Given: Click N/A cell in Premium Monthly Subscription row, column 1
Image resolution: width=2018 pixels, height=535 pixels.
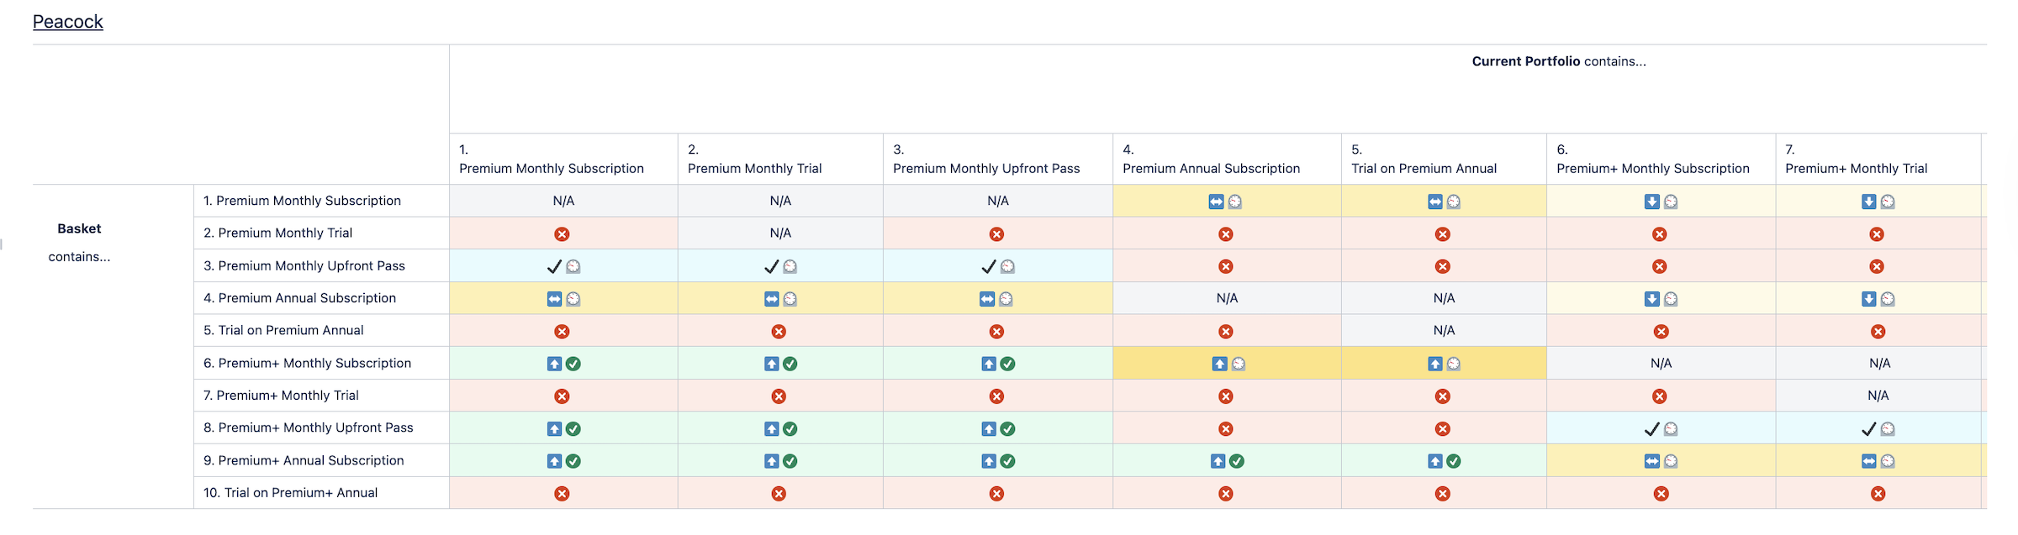Looking at the screenshot, I should pos(563,201).
